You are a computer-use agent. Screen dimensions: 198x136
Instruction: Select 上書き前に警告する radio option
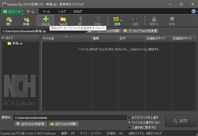(142, 128)
